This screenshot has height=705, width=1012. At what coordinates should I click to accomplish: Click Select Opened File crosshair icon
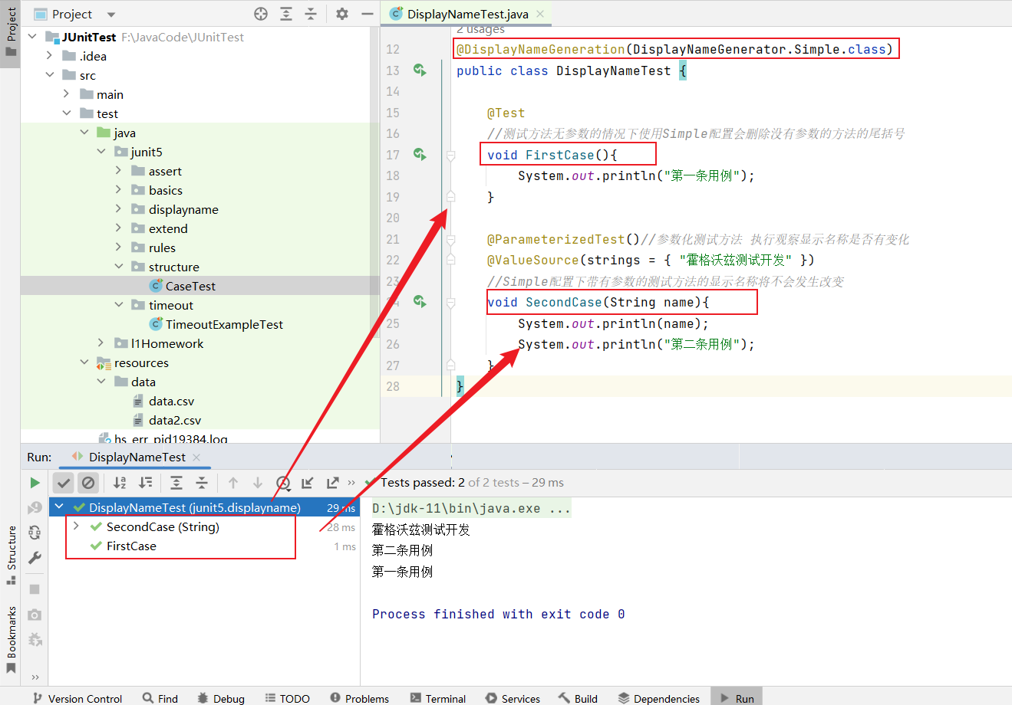pyautogui.click(x=261, y=14)
